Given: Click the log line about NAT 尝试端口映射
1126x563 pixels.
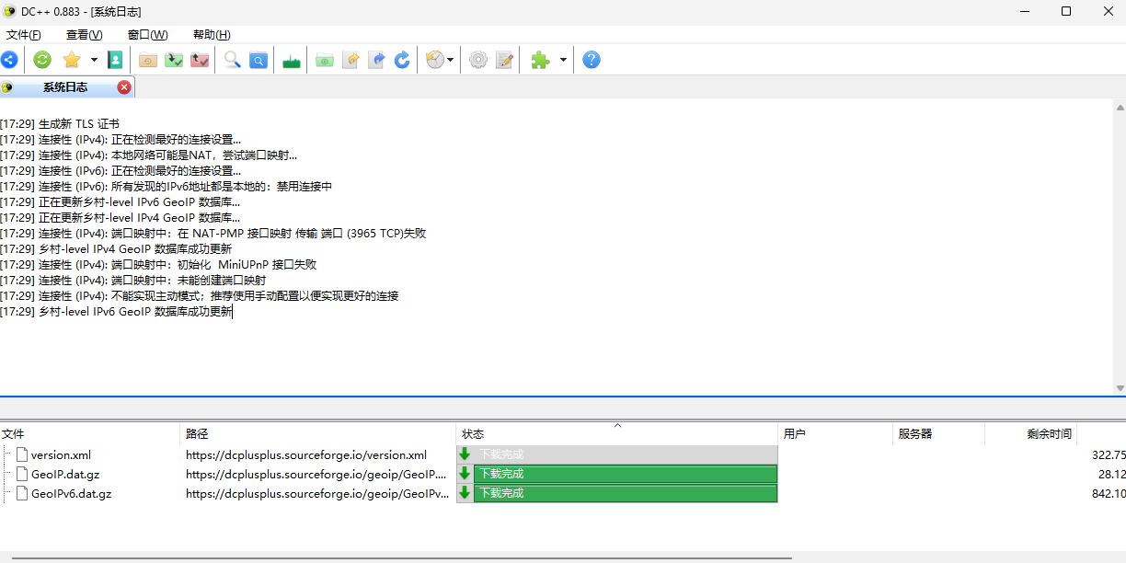Looking at the screenshot, I should pos(149,155).
